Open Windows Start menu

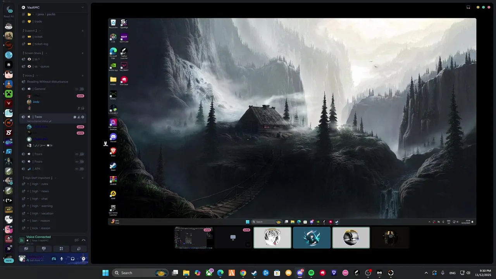pos(105,273)
